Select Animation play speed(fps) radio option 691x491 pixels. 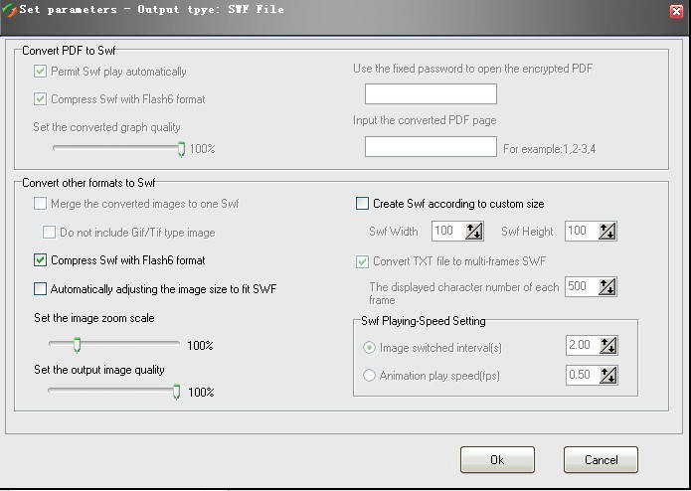click(x=369, y=376)
